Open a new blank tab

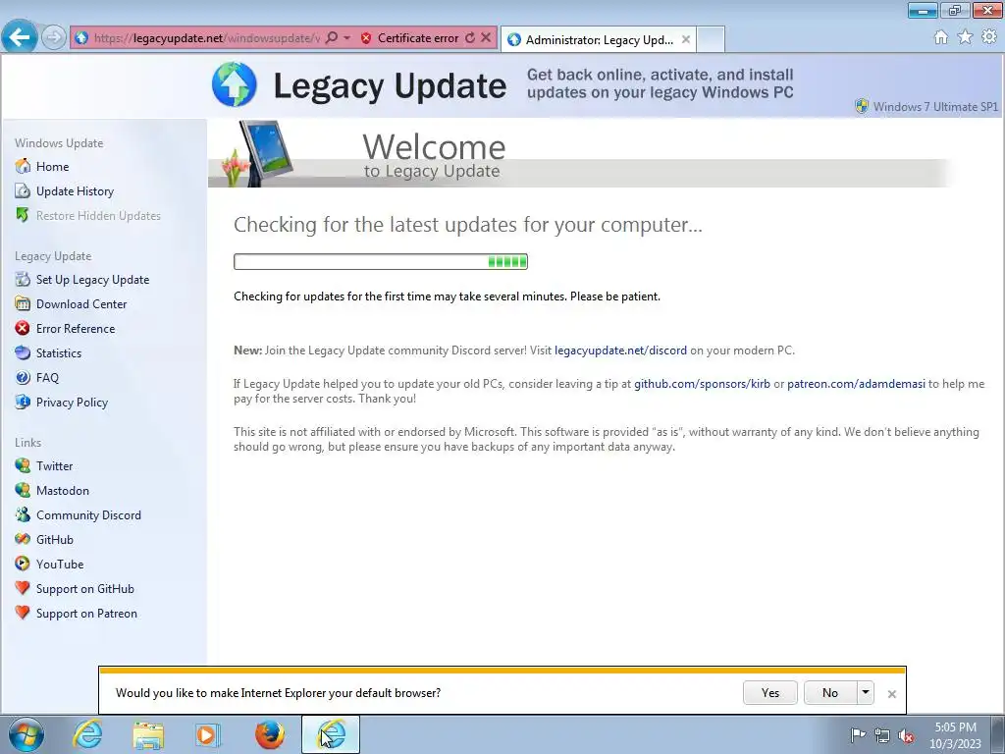click(711, 39)
